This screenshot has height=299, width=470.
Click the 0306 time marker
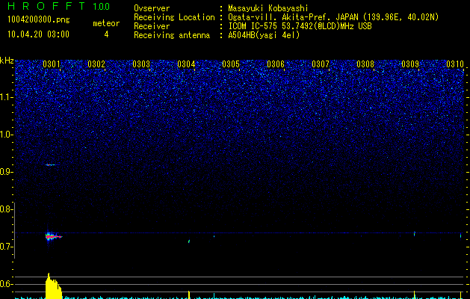tap(276, 64)
